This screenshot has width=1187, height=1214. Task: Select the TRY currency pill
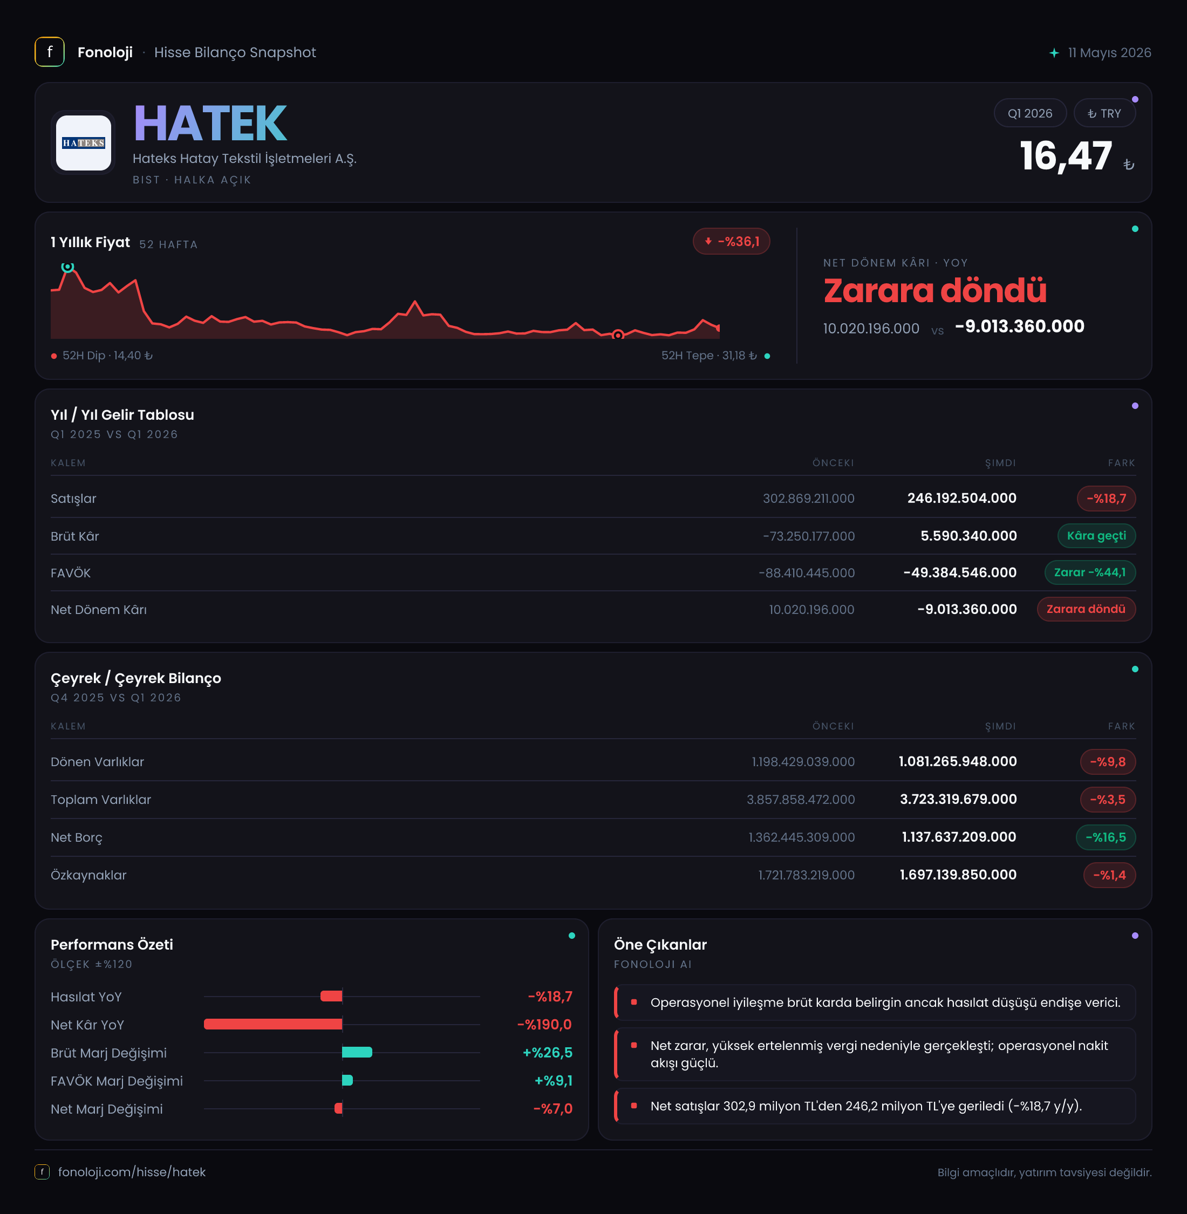(x=1104, y=113)
